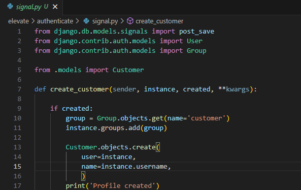Click the 'Profile created' string on line 17
301x190 pixels.
click(x=122, y=186)
